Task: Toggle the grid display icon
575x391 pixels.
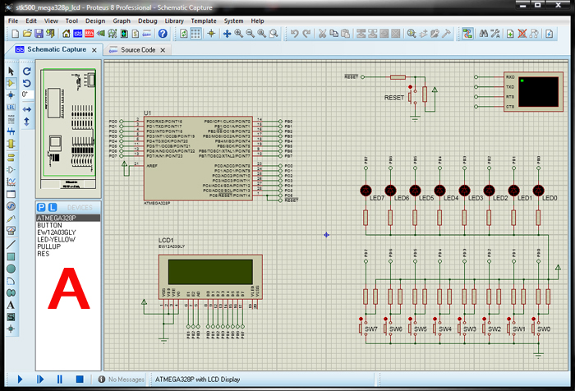Action: click(x=195, y=34)
